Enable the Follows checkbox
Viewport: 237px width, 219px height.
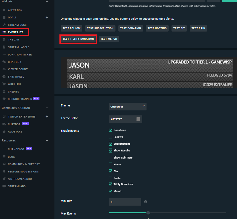click(x=110, y=137)
